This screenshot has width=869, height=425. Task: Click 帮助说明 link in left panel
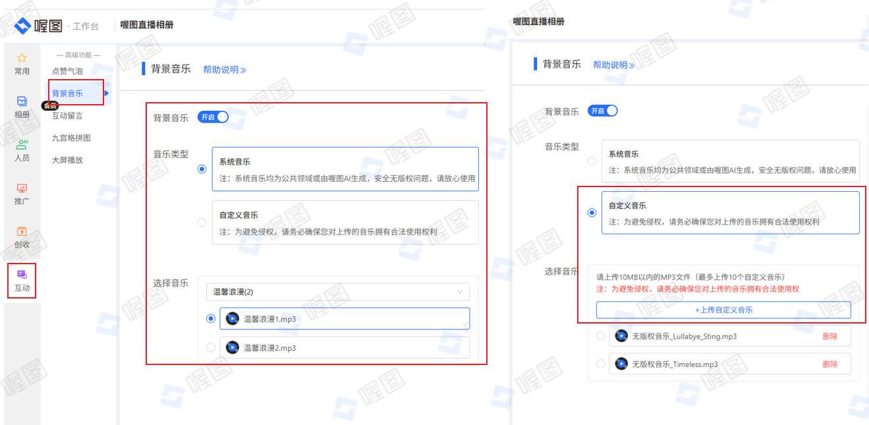(x=225, y=70)
